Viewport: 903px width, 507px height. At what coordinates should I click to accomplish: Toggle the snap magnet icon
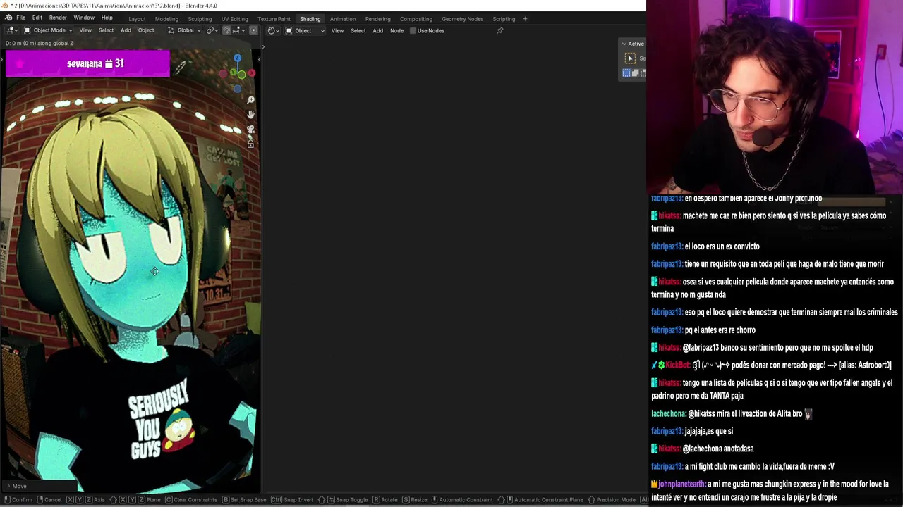point(226,30)
